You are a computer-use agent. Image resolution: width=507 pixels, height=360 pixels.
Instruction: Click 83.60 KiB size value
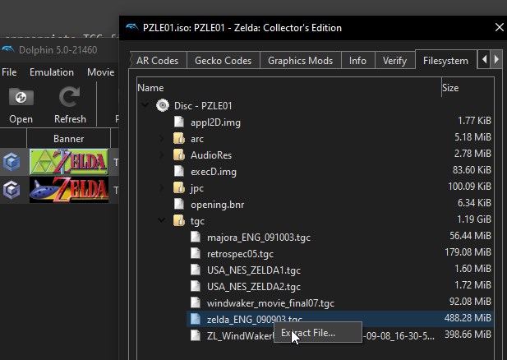click(x=472, y=169)
